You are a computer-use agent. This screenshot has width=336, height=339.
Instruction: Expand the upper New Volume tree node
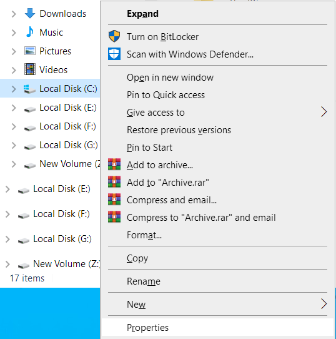(14, 164)
